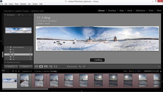
Task: Open the Library menu
Action: tap(11, 4)
